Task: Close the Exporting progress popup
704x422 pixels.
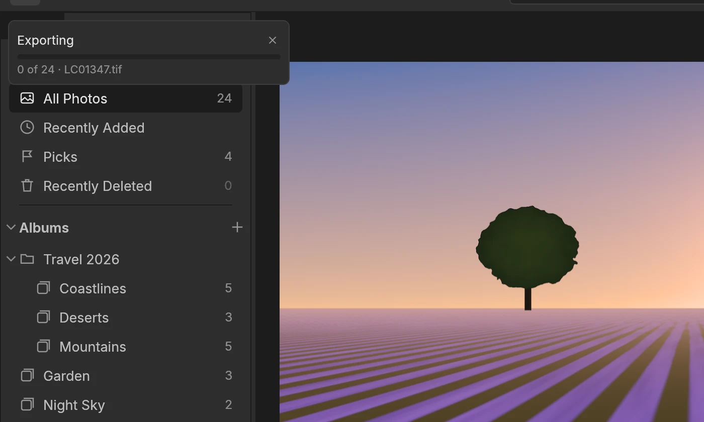Action: 273,40
